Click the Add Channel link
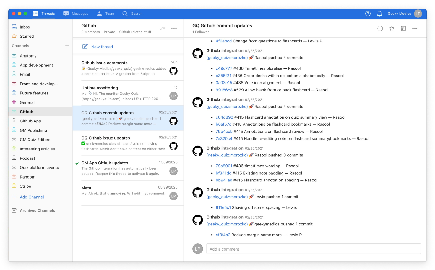The width and height of the screenshot is (435, 270). 32,197
